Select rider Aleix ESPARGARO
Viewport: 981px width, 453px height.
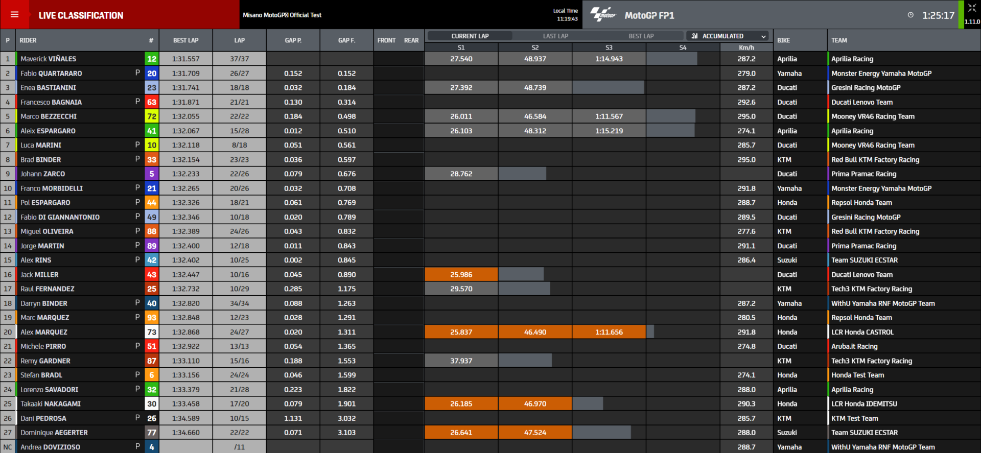pos(48,131)
